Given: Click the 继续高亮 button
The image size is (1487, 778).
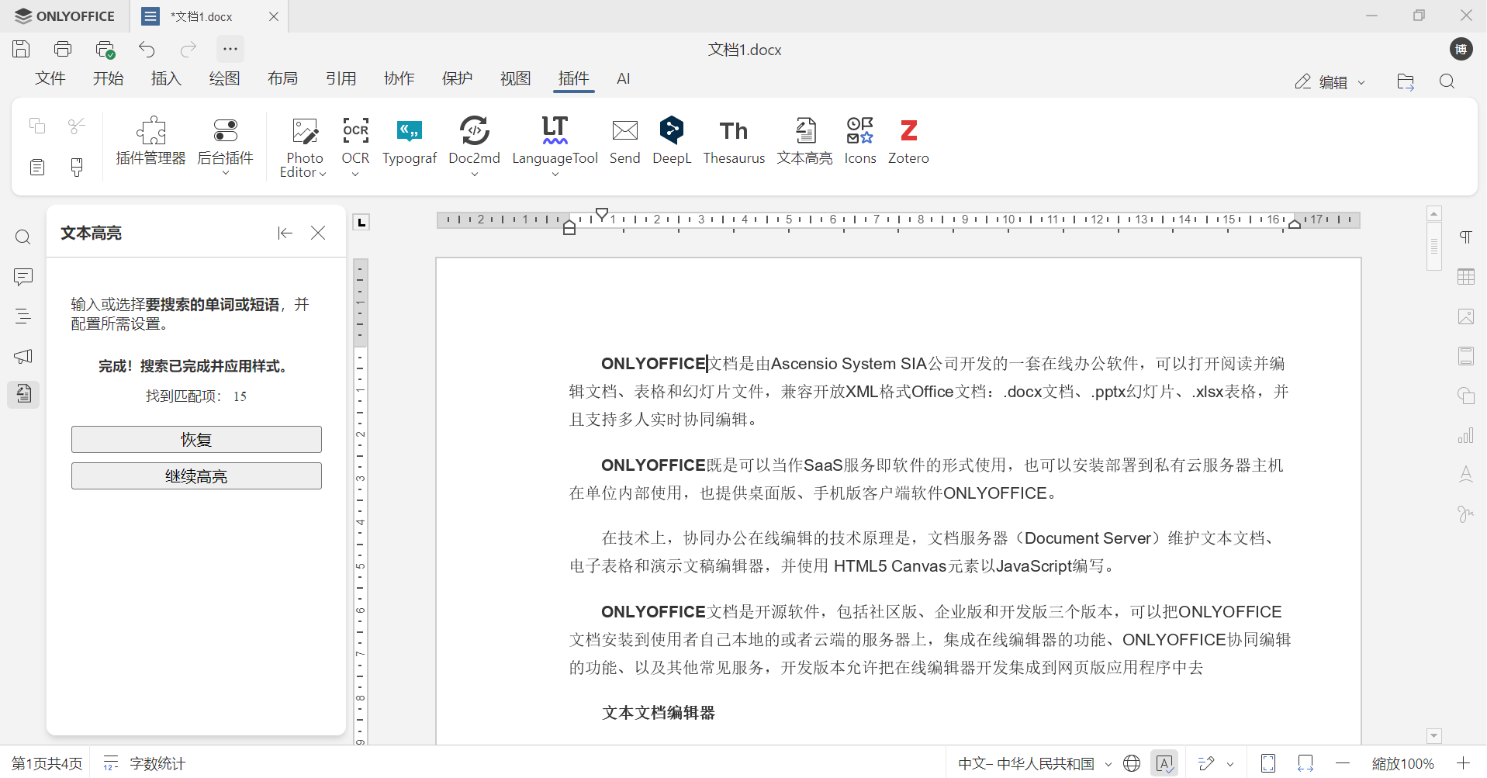Looking at the screenshot, I should pos(196,476).
